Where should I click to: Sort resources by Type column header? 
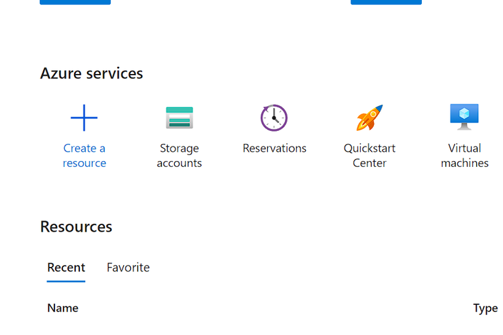click(x=485, y=308)
